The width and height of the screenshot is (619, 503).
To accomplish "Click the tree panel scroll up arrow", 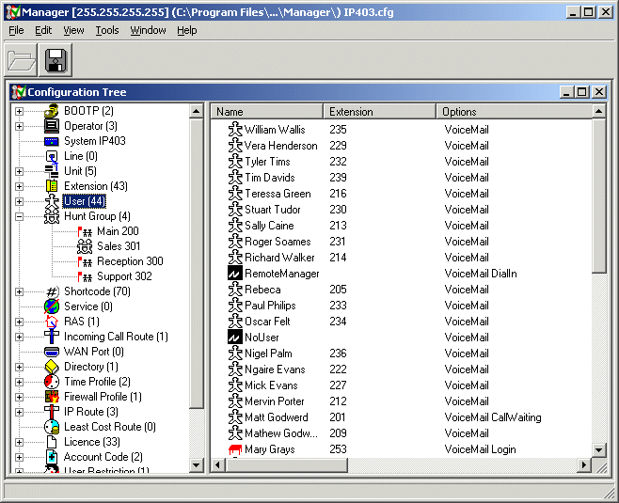I will tap(197, 111).
